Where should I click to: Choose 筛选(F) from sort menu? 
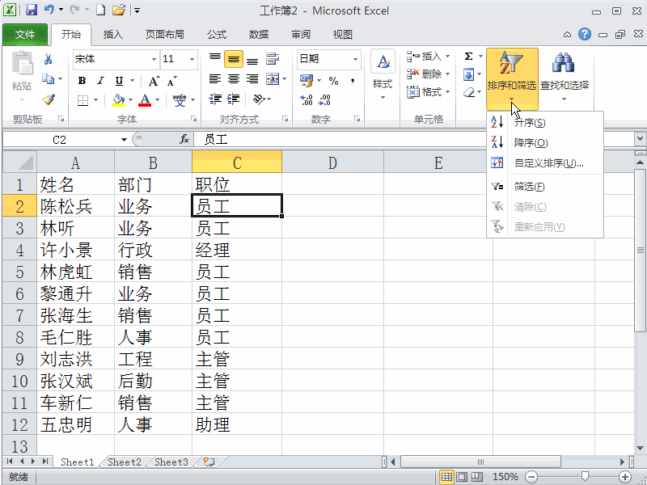pos(544,187)
